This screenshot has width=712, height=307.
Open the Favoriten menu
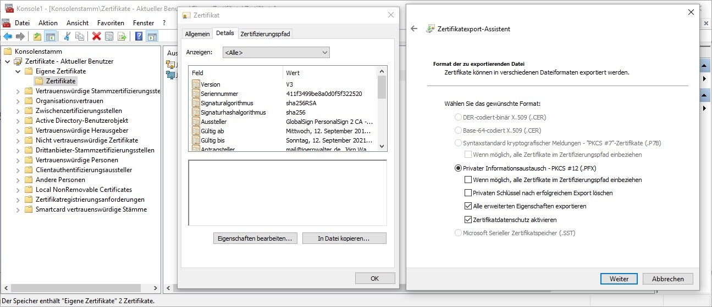click(x=111, y=23)
